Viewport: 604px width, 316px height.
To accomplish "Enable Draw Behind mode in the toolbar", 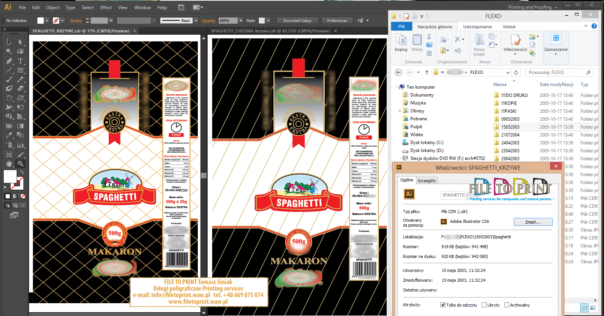I will point(15,206).
